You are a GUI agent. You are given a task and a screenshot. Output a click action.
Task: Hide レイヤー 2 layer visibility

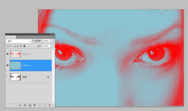point(8,54)
